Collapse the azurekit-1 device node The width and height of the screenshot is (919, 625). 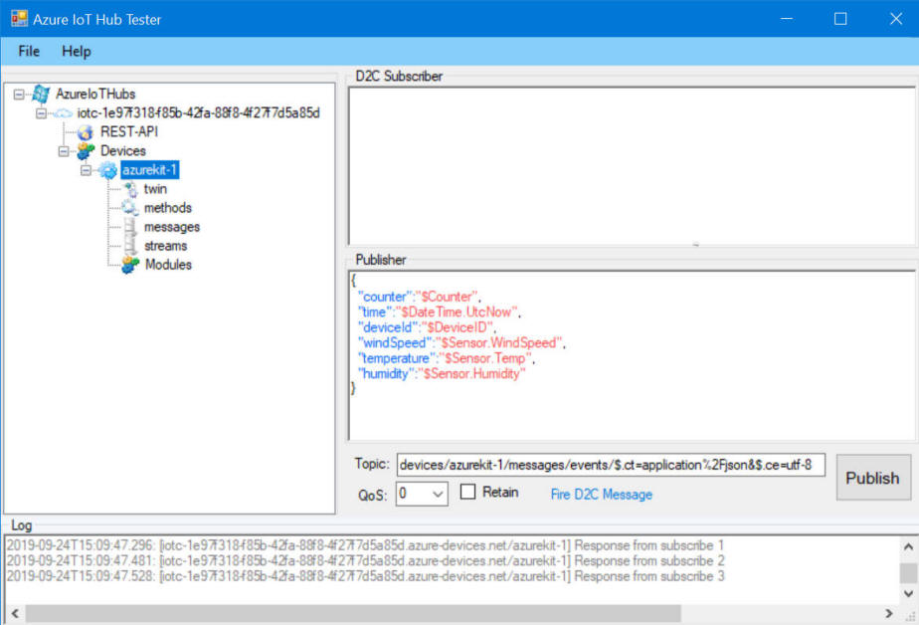click(x=86, y=170)
